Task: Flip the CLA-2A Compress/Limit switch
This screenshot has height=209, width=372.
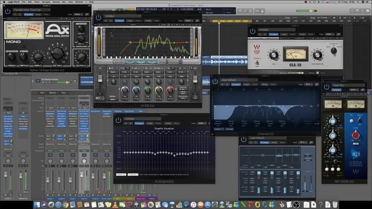Action: pos(257,63)
